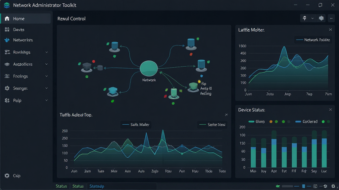Close the Taffe Adeat Top panel
This screenshot has width=339, height=190.
tap(226, 115)
